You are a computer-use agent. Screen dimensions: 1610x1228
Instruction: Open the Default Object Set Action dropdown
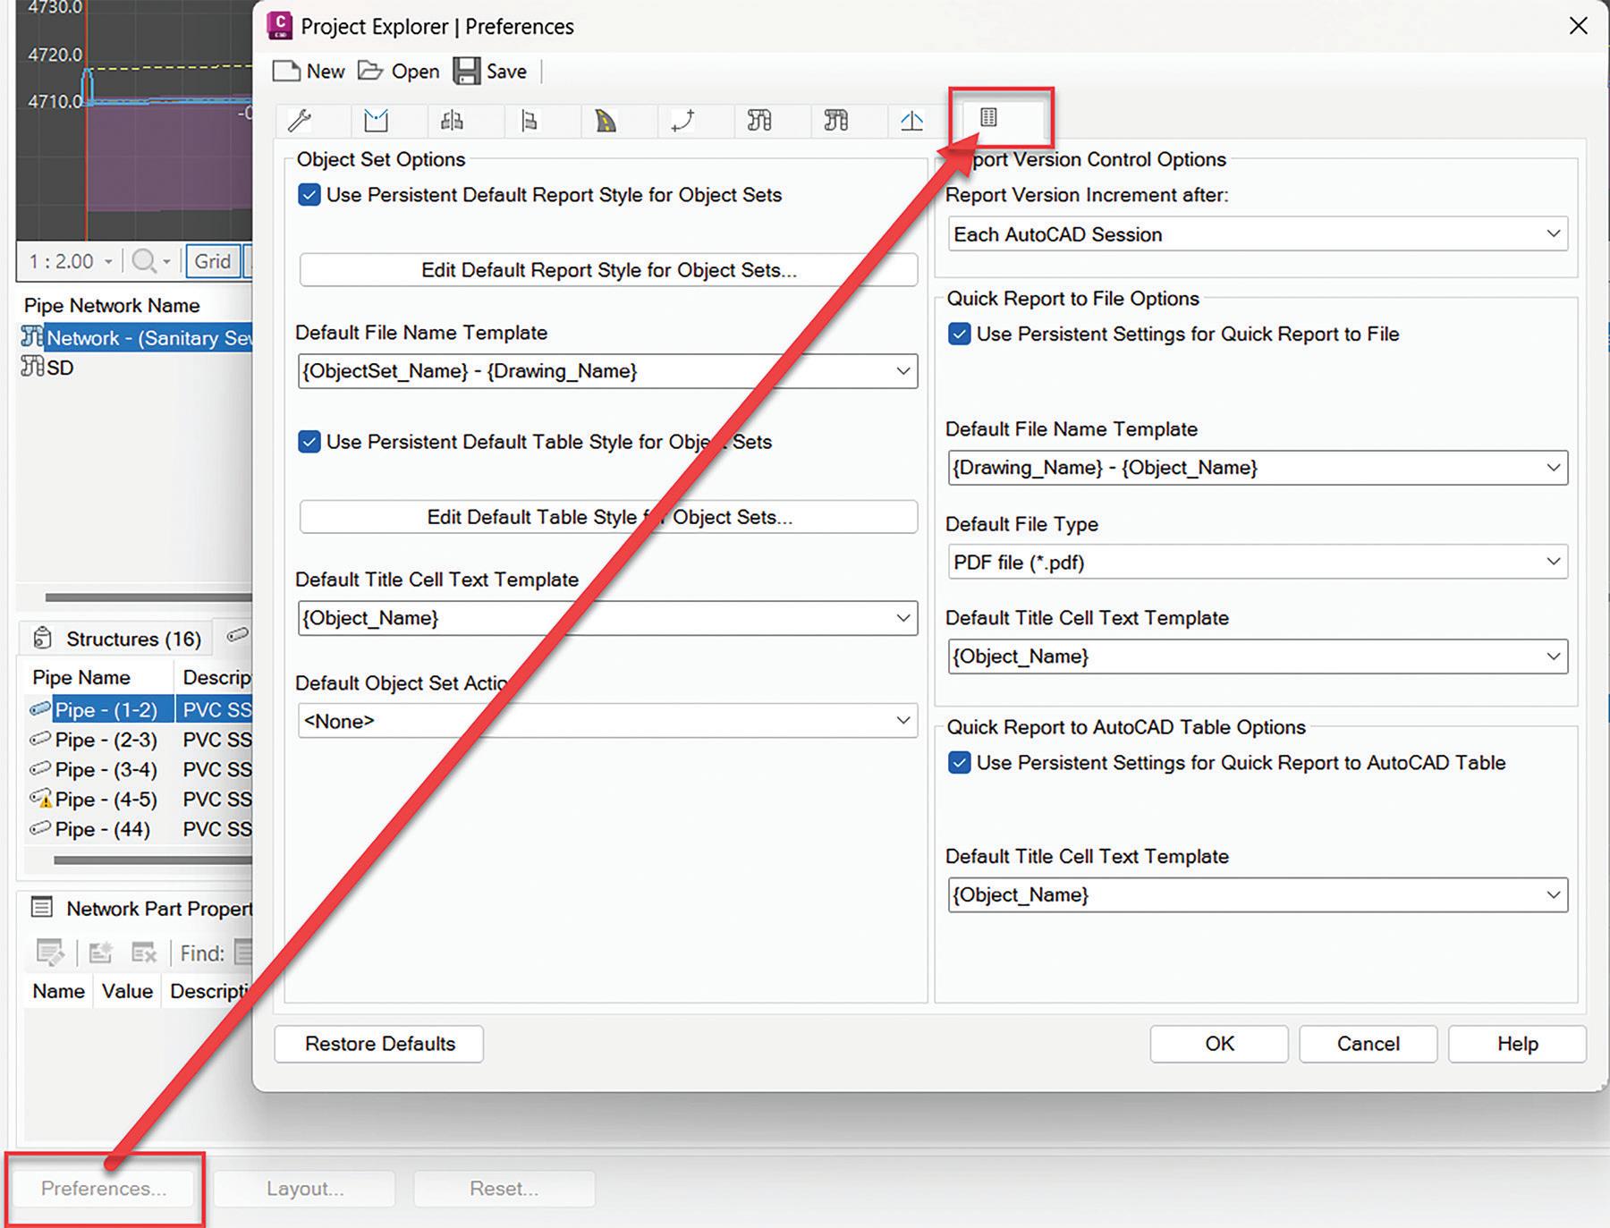pos(607,721)
